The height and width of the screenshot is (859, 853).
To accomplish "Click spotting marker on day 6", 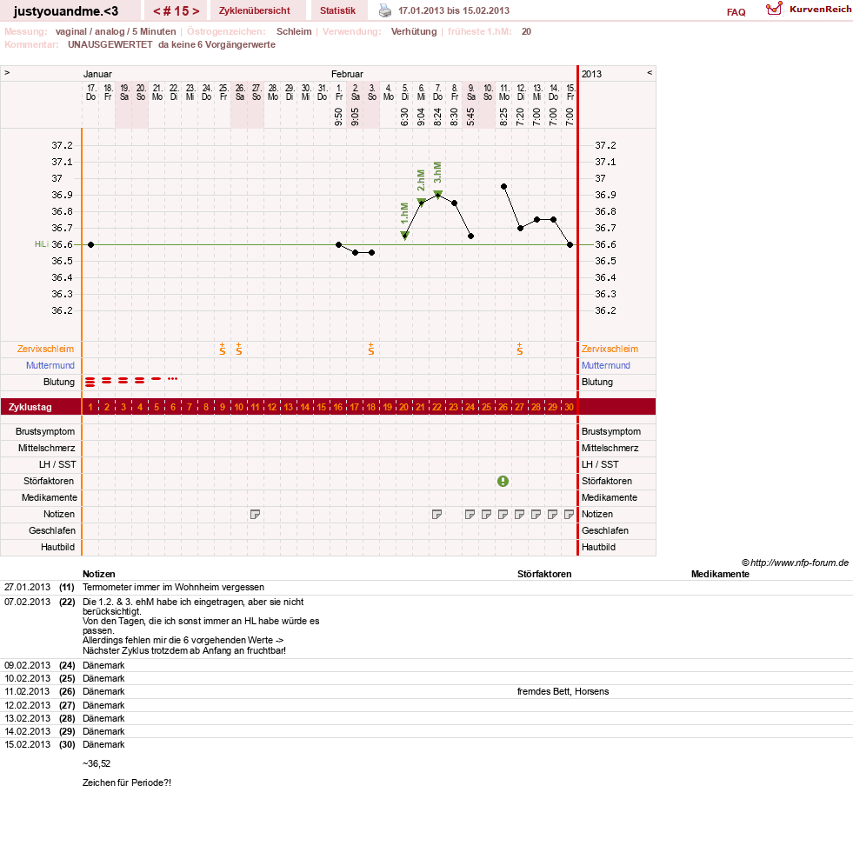I will [172, 378].
